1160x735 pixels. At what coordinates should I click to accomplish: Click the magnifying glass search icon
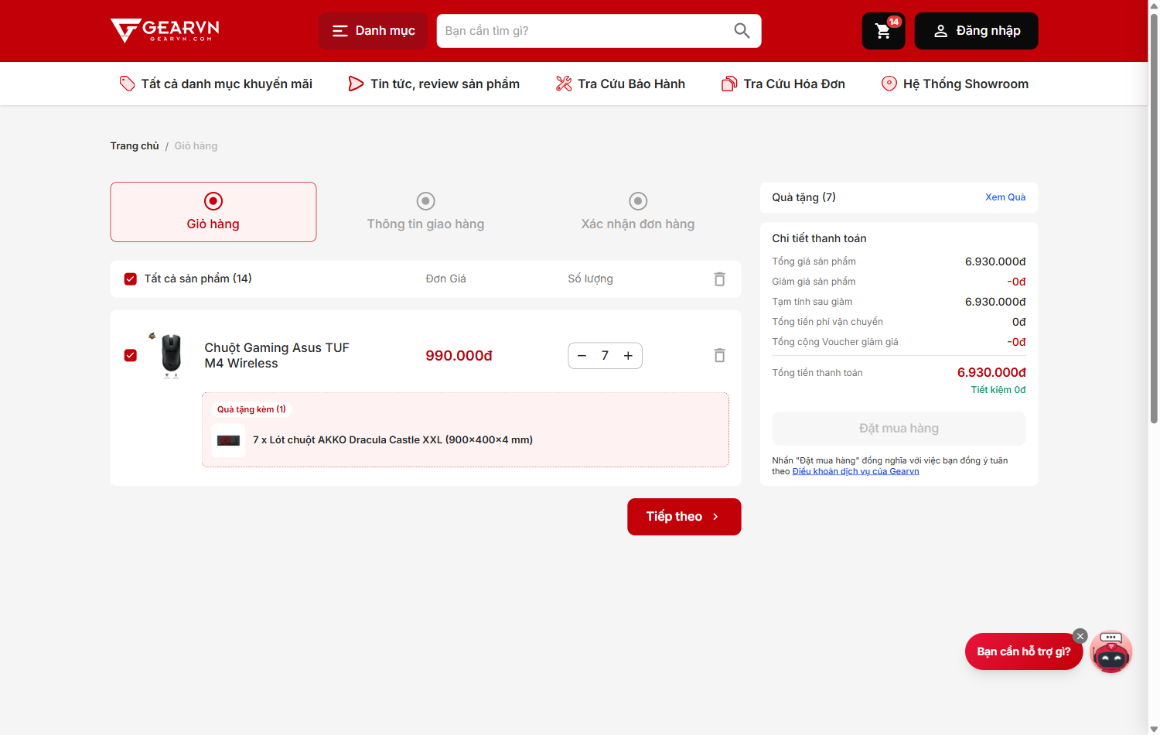[x=742, y=31]
